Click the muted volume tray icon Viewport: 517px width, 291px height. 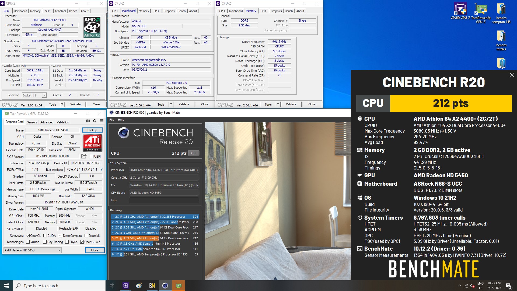point(472,286)
